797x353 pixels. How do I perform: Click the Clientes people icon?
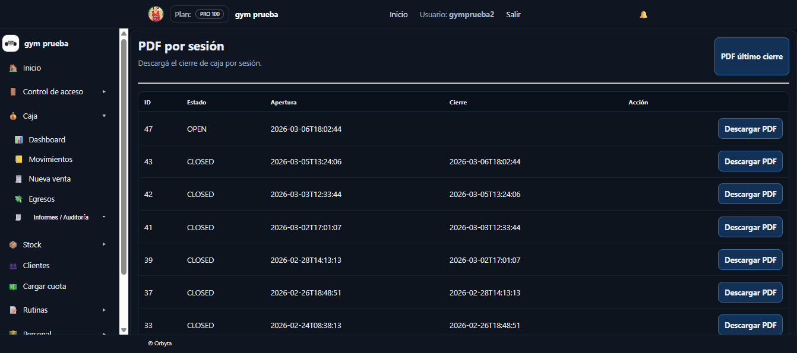13,266
